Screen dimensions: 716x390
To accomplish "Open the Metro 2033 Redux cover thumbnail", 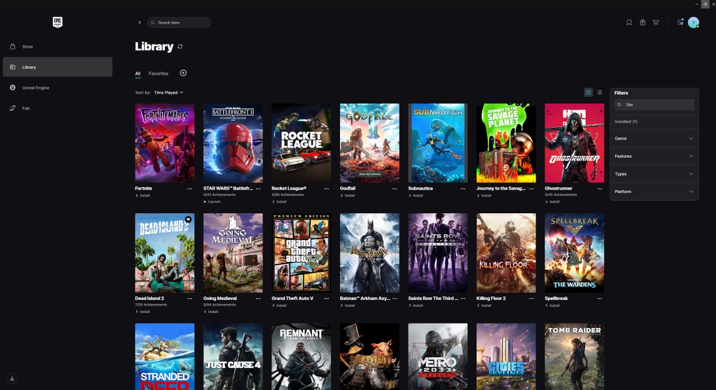I will coord(438,357).
